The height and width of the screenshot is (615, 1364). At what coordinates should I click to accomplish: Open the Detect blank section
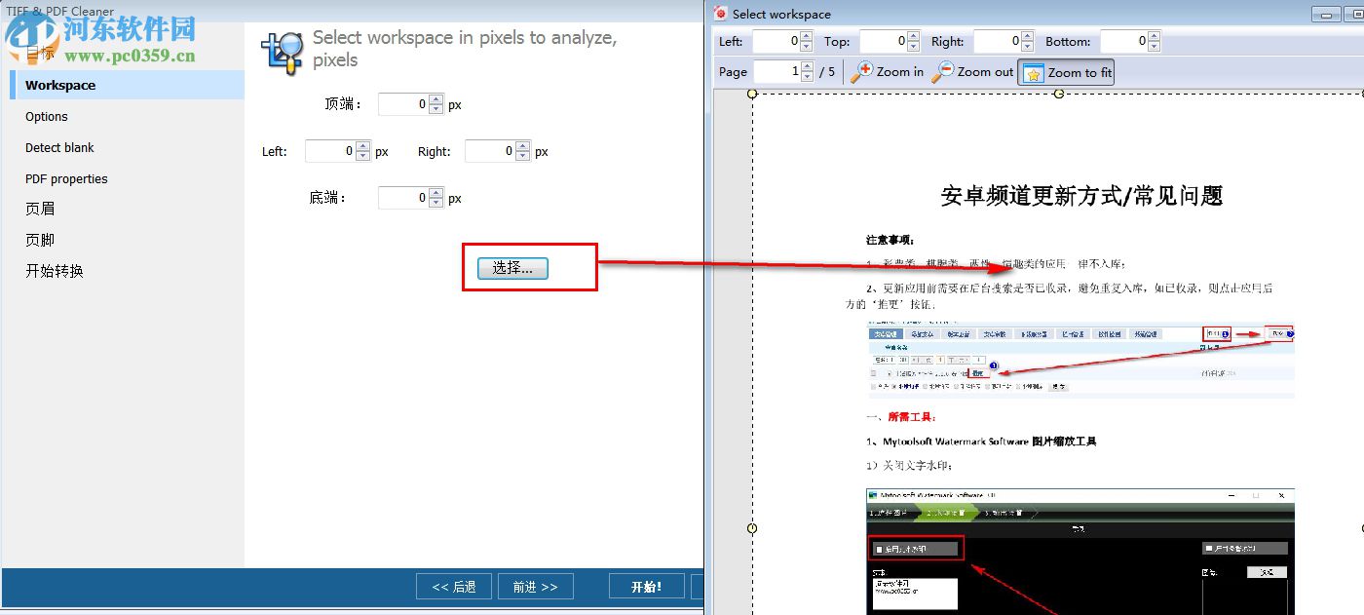click(x=60, y=147)
